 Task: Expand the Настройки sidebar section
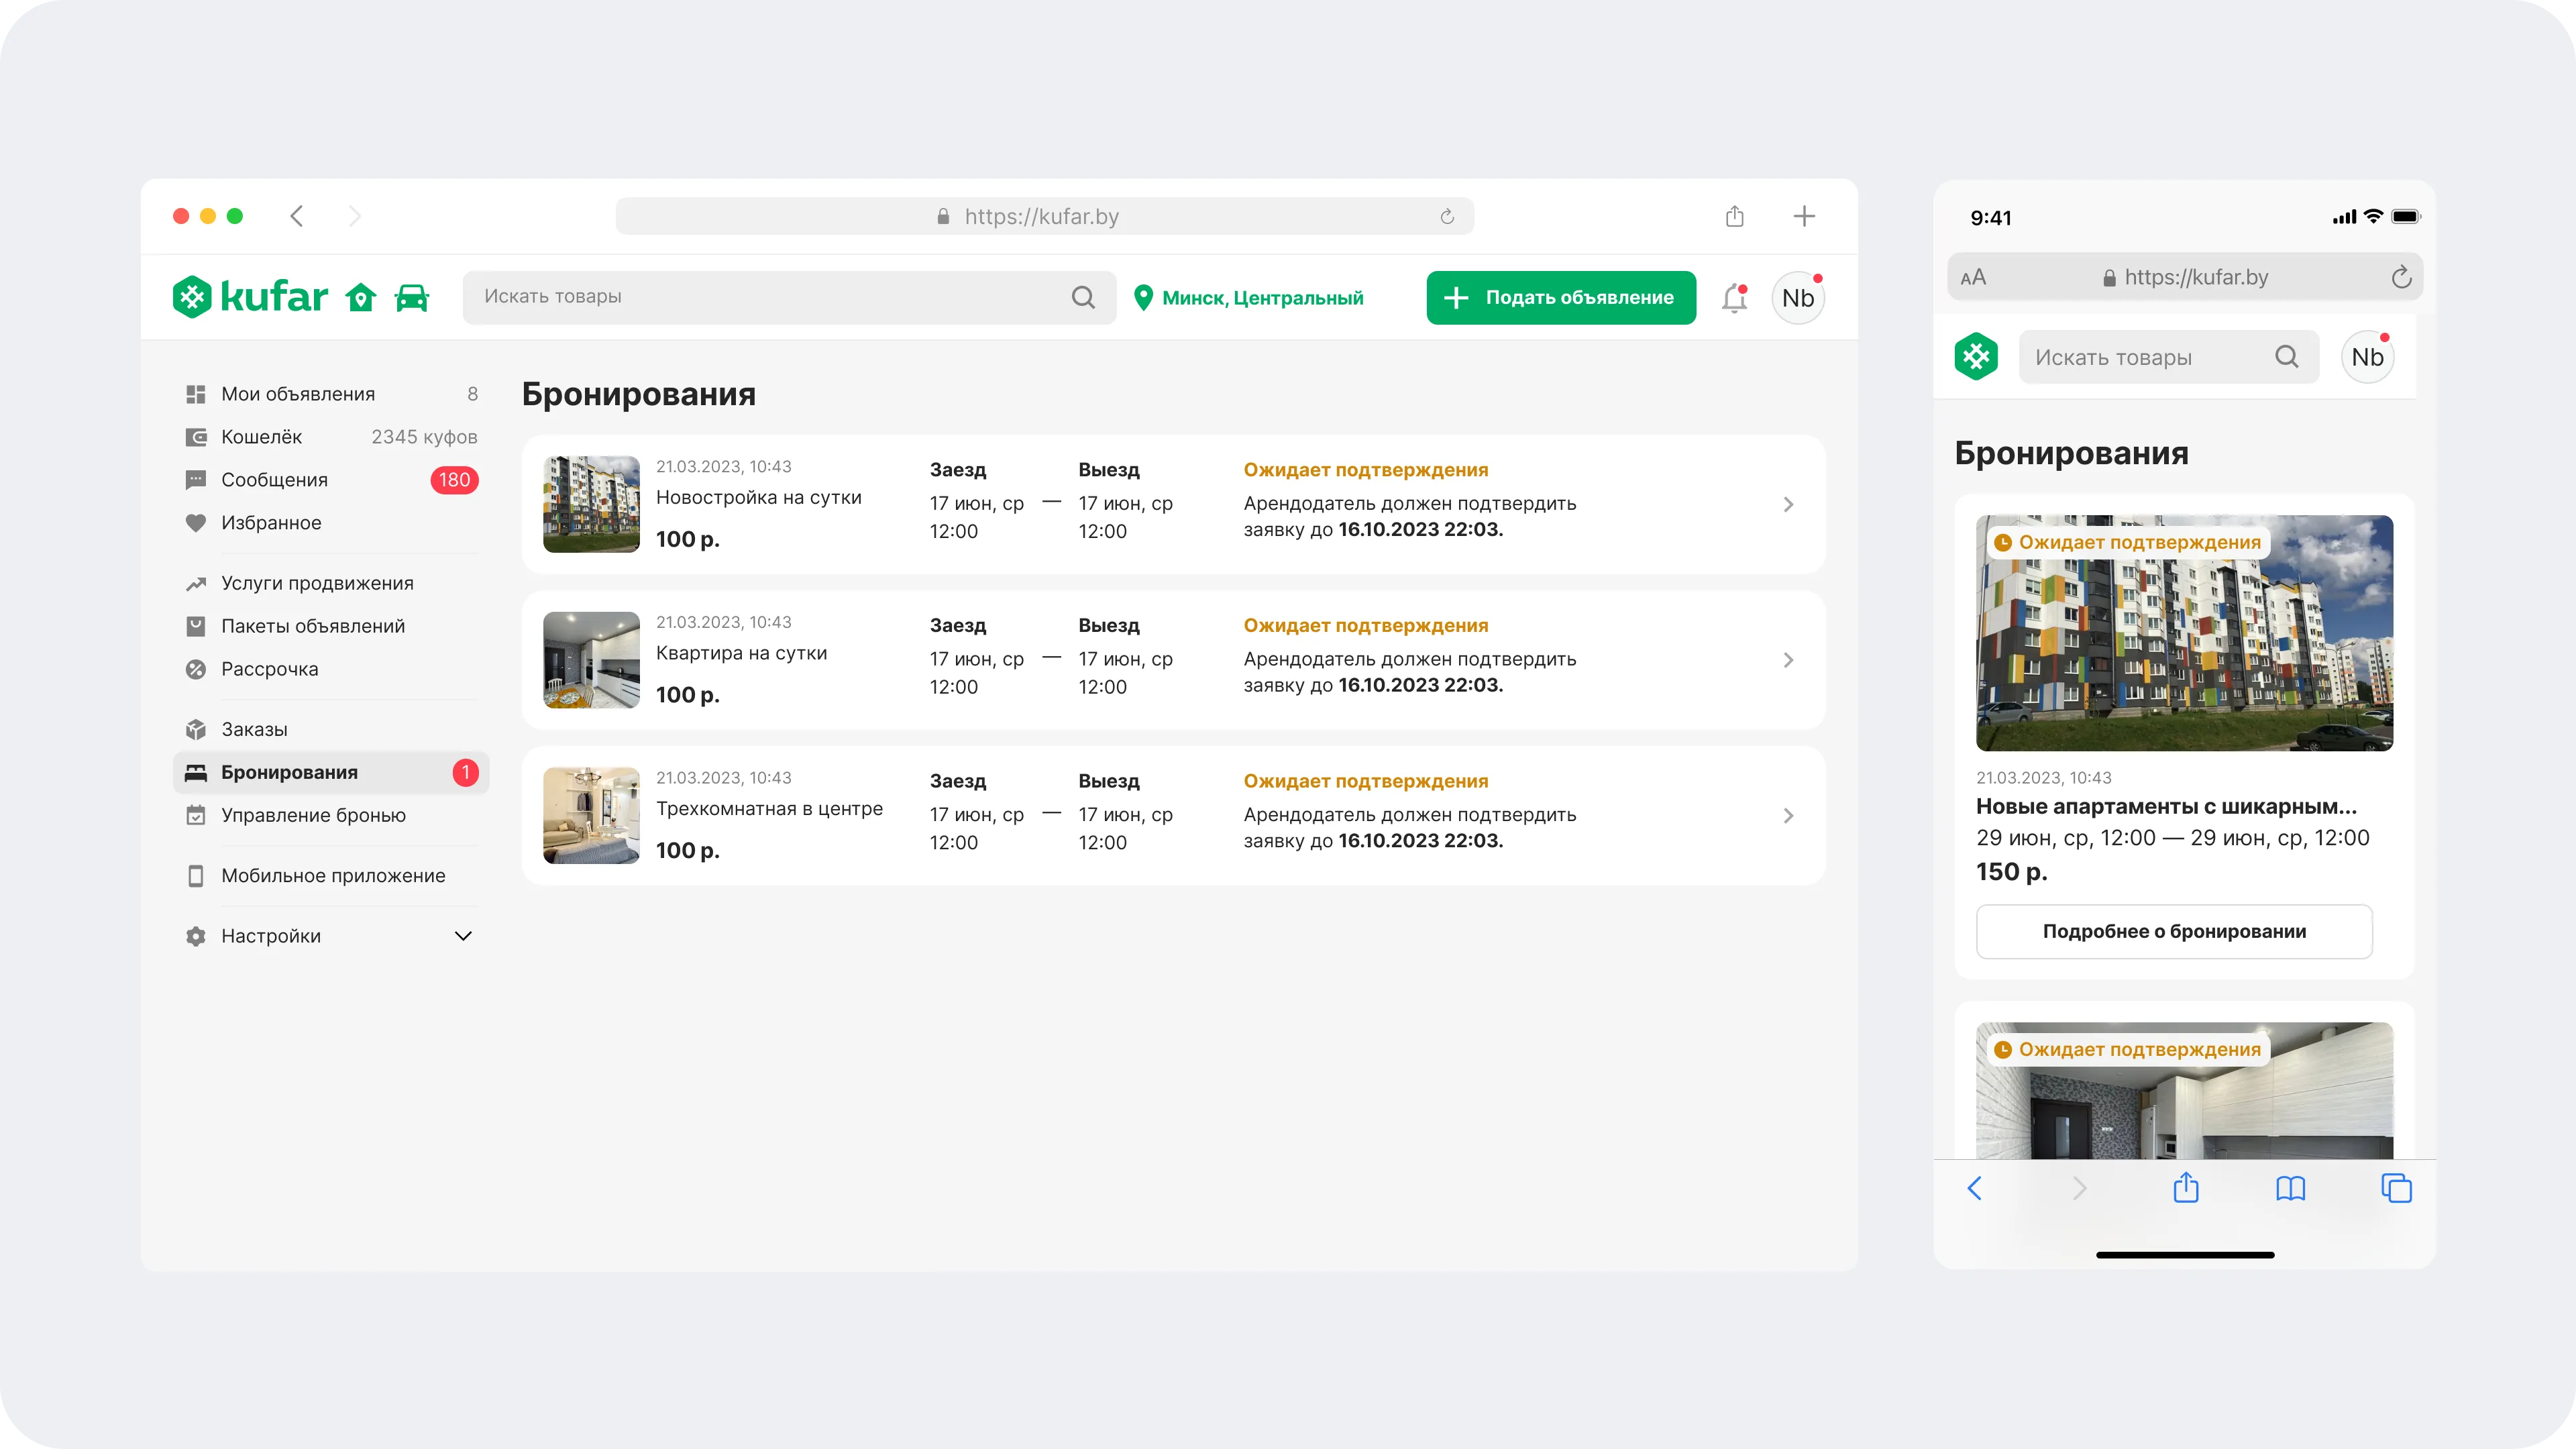[463, 936]
